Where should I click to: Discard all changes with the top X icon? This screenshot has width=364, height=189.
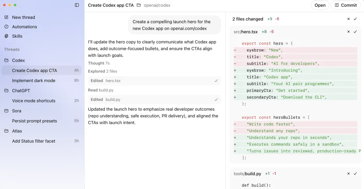click(348, 19)
